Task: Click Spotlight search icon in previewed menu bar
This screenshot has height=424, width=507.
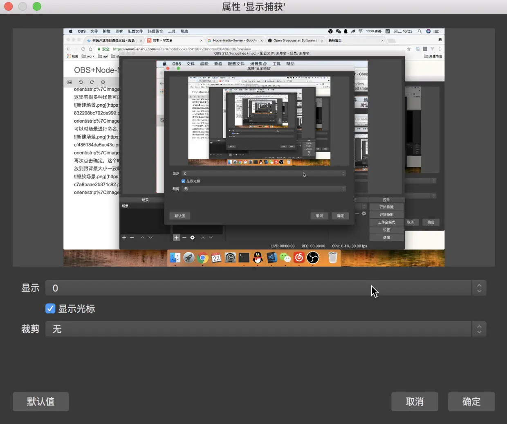Action: [x=420, y=31]
